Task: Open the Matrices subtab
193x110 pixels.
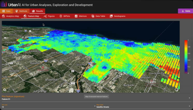Action: [81, 16]
